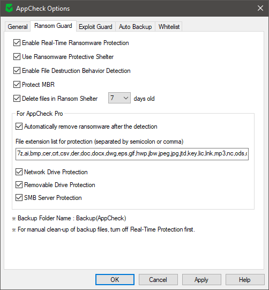Click the For AppCheck Pro group label

(40, 114)
